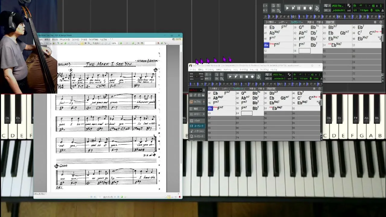Image resolution: width=386 pixels, height=217 pixels.
Task: Click the EbMaj7 chord in bar 51, front window
Action: [277, 108]
